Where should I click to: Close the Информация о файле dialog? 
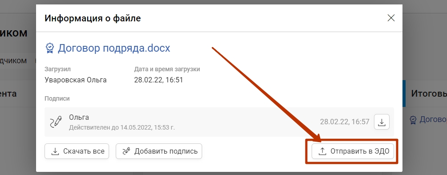point(391,18)
